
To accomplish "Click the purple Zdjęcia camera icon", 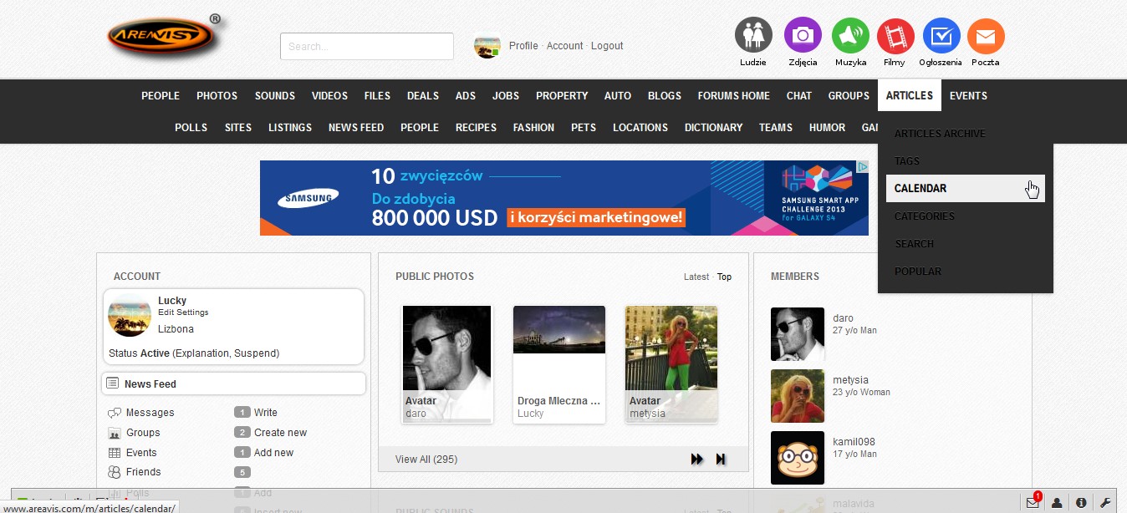I will pyautogui.click(x=803, y=36).
